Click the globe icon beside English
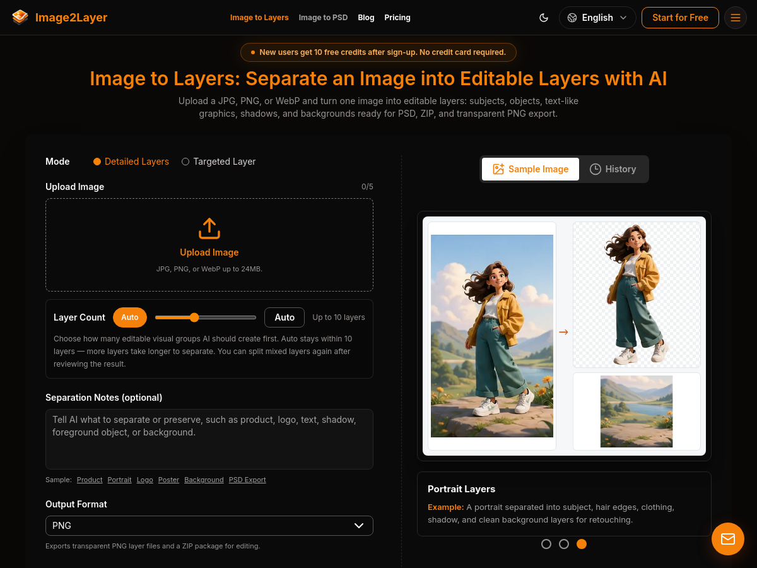Image resolution: width=757 pixels, height=568 pixels. point(572,18)
